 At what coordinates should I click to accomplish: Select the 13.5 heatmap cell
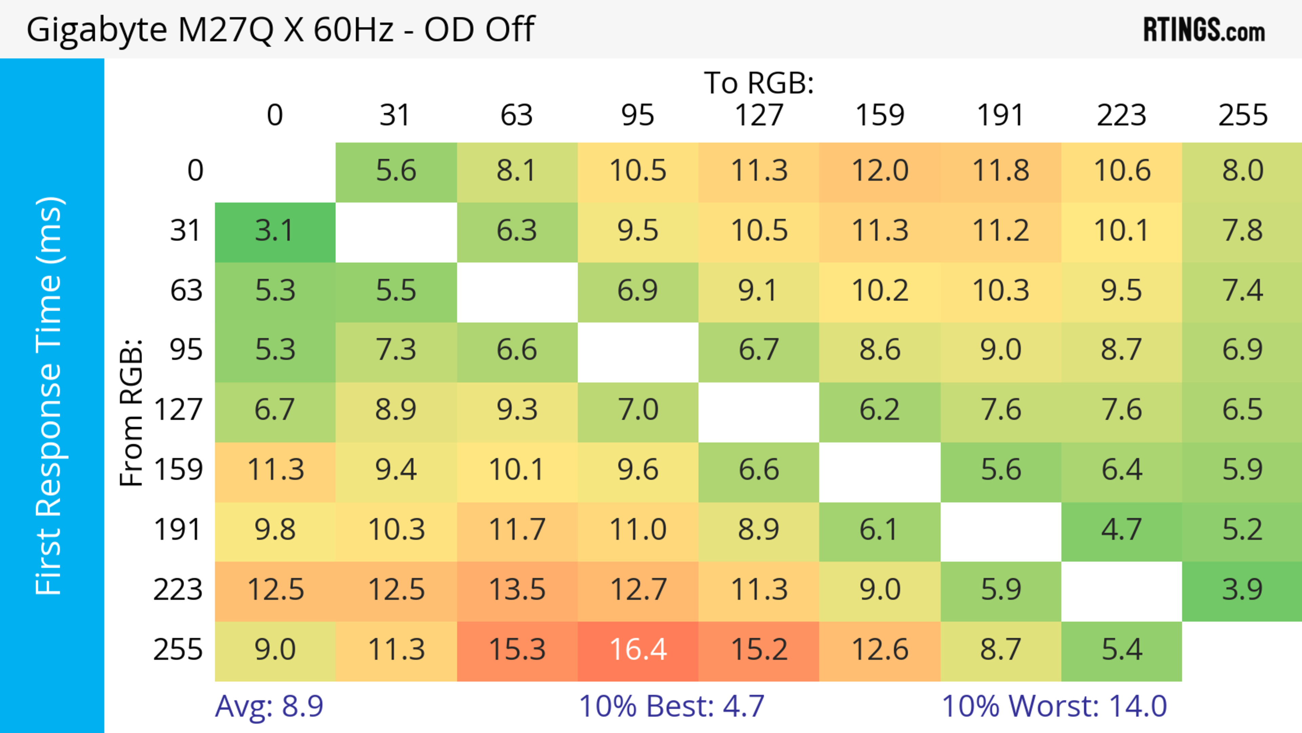click(x=517, y=590)
